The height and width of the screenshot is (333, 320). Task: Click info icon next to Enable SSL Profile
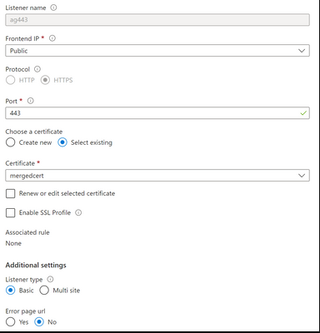pyautogui.click(x=78, y=213)
